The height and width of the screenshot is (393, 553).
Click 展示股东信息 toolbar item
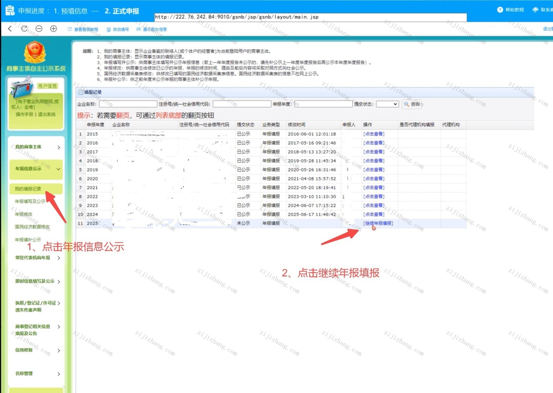click(152, 29)
